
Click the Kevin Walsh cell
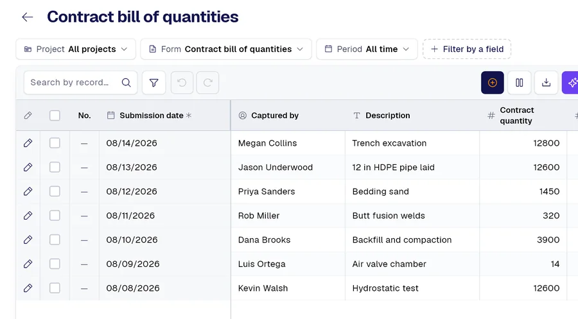[288, 288]
